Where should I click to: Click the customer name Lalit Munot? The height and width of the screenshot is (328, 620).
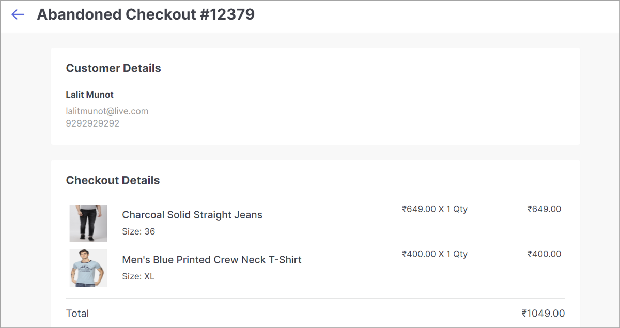(x=90, y=95)
